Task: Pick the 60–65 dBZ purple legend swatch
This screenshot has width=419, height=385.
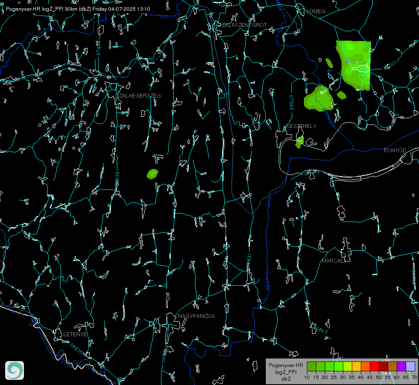Action: [401, 366]
